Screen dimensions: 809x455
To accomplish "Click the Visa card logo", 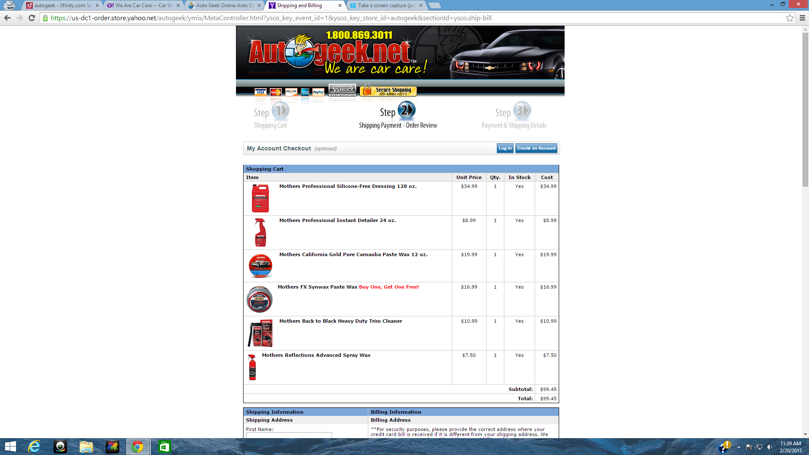I will coord(260,92).
